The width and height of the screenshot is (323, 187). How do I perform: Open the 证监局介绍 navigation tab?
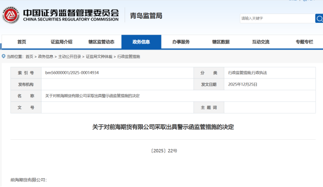coord(61,42)
